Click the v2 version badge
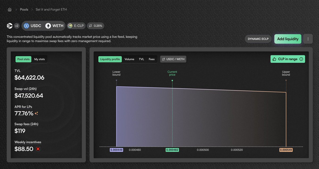This screenshot has height=169, width=319. pos(17,26)
